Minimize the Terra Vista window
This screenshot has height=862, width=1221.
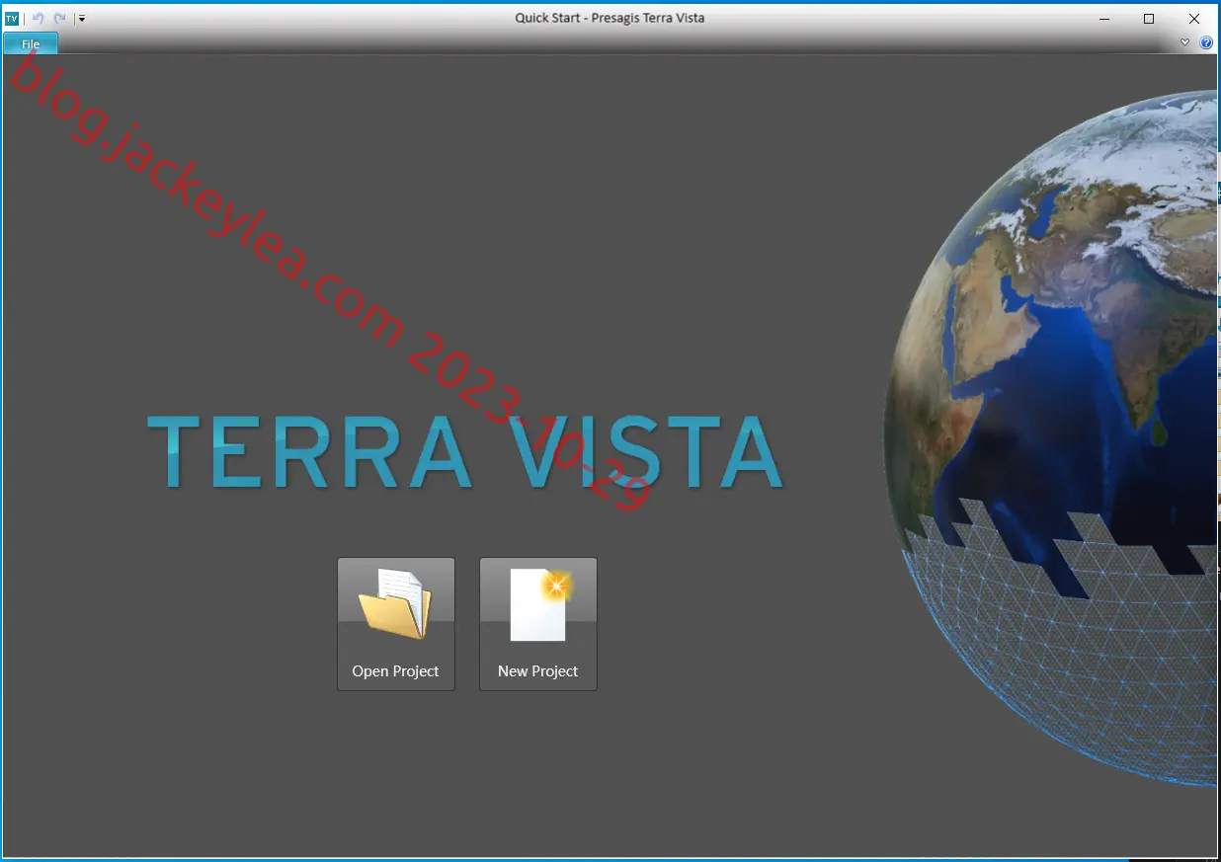click(1103, 18)
